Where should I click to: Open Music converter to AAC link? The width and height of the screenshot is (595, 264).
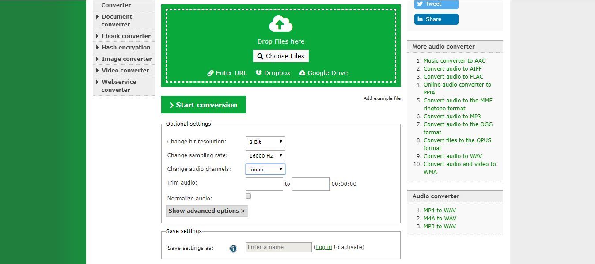[x=455, y=61]
